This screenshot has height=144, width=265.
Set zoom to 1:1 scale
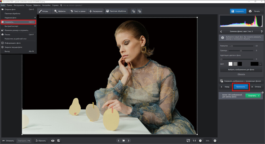click(x=194, y=141)
